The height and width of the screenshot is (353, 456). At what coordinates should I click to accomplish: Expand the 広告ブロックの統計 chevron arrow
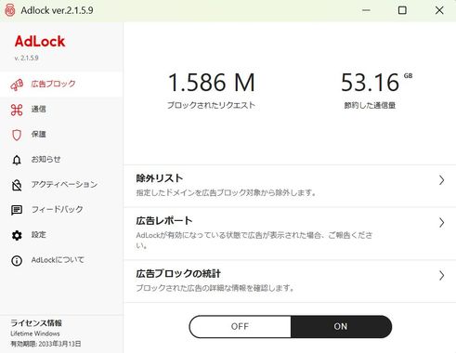pos(441,275)
